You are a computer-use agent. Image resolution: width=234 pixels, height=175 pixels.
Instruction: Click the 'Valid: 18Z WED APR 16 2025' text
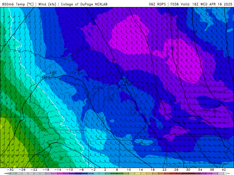207,4
